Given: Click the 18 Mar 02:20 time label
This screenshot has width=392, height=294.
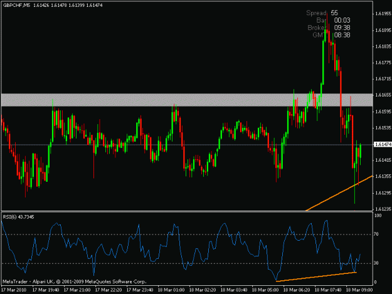Looking at the screenshot, I should [203, 290].
